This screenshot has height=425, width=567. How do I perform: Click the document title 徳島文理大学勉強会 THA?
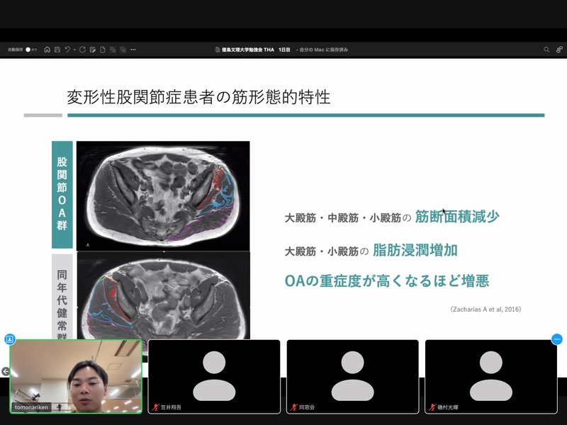click(247, 50)
